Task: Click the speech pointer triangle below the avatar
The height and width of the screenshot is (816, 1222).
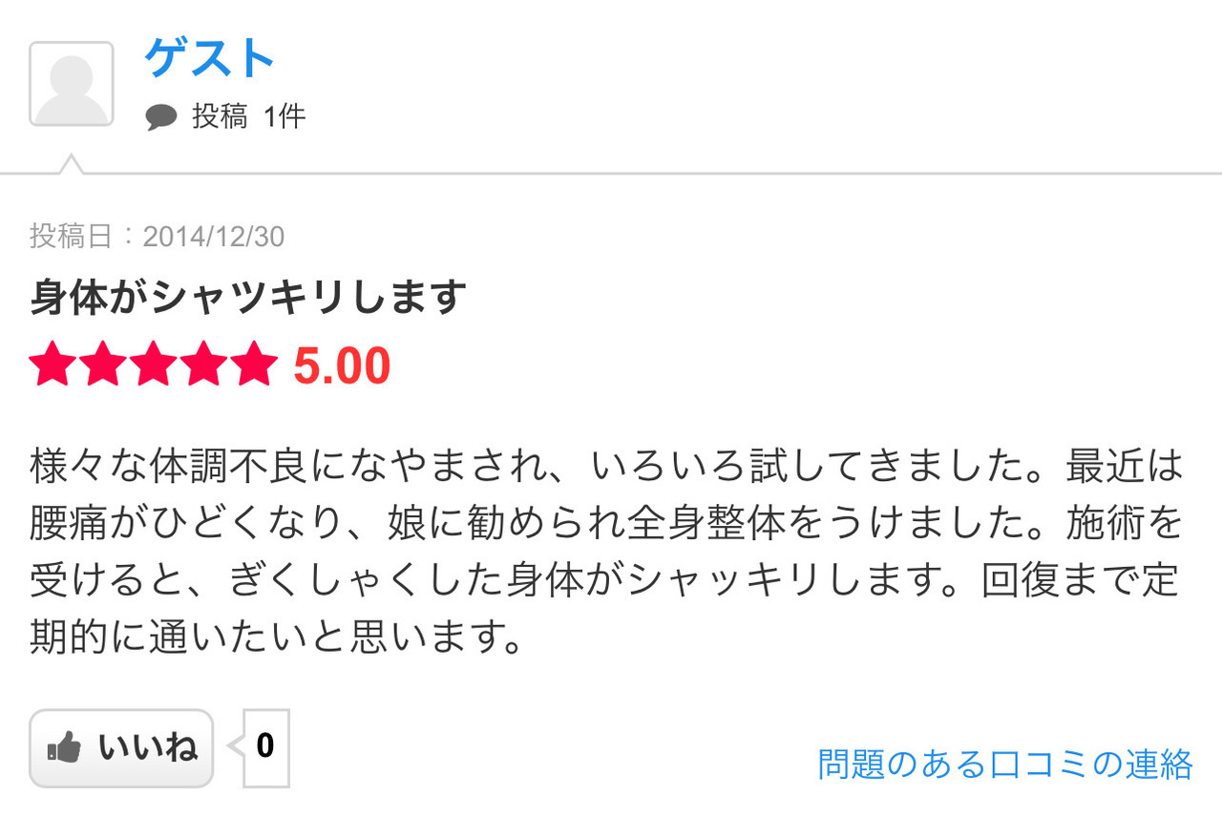Action: click(71, 163)
